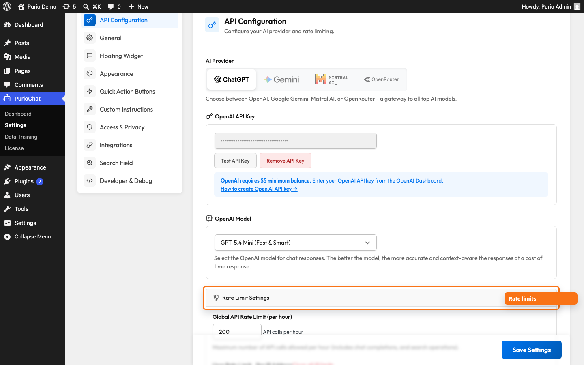Select Mistral AI as provider
Viewport: 584px width, 365px height.
(x=331, y=79)
